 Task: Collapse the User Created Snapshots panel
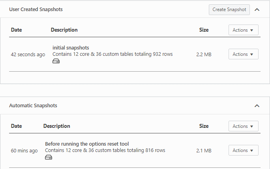point(257,9)
